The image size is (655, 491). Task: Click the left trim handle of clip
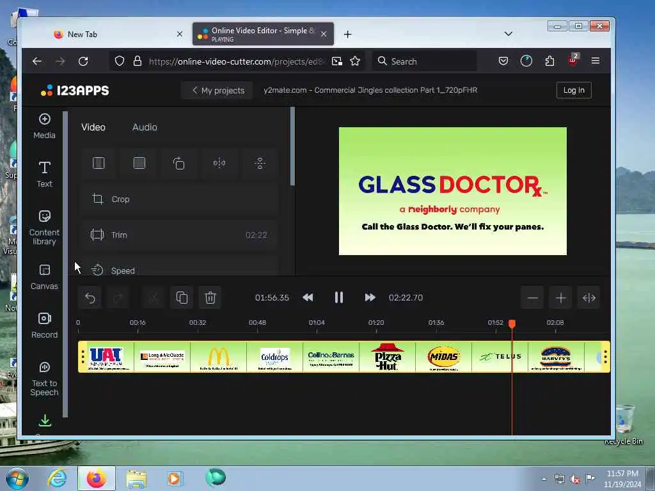point(83,357)
